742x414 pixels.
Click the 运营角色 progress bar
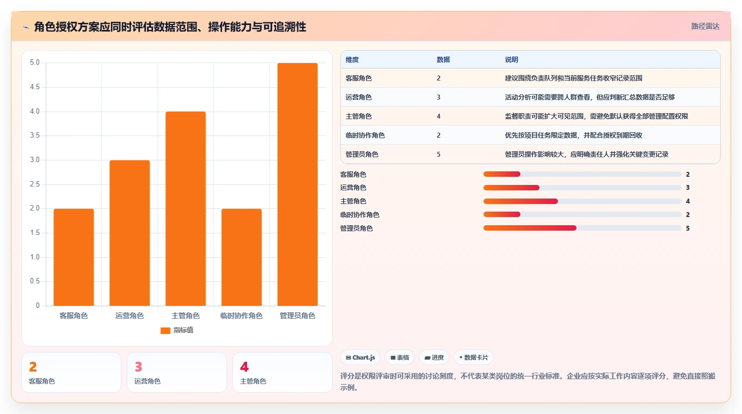(x=582, y=188)
